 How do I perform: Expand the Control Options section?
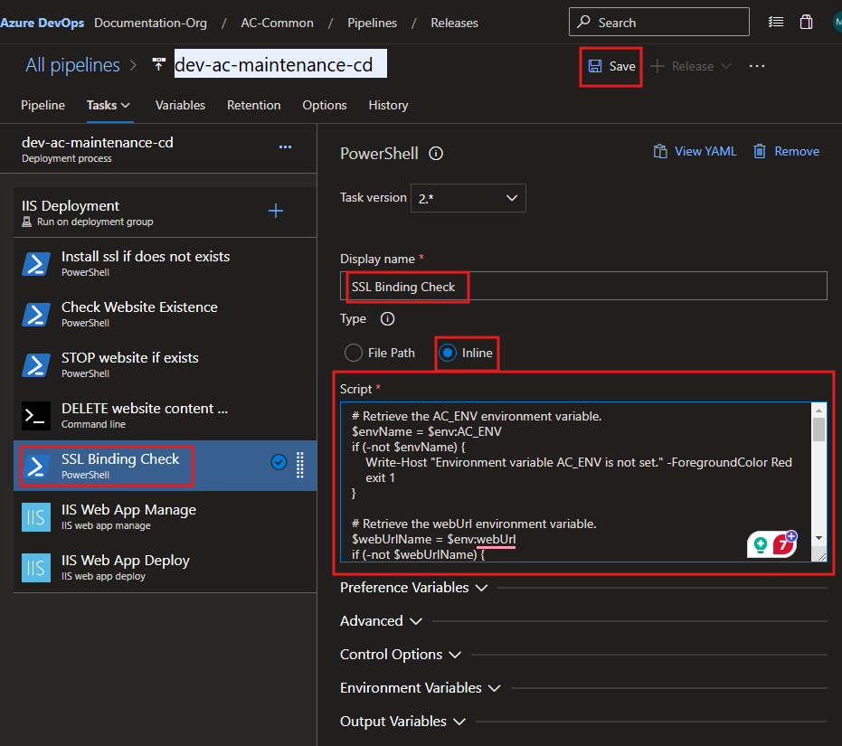coord(401,654)
